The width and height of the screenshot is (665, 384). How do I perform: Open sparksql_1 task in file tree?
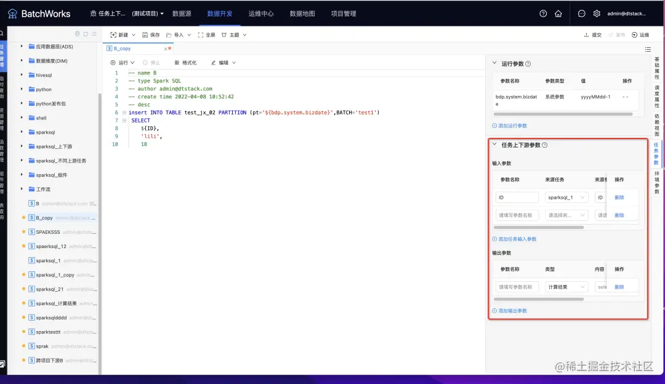48,261
